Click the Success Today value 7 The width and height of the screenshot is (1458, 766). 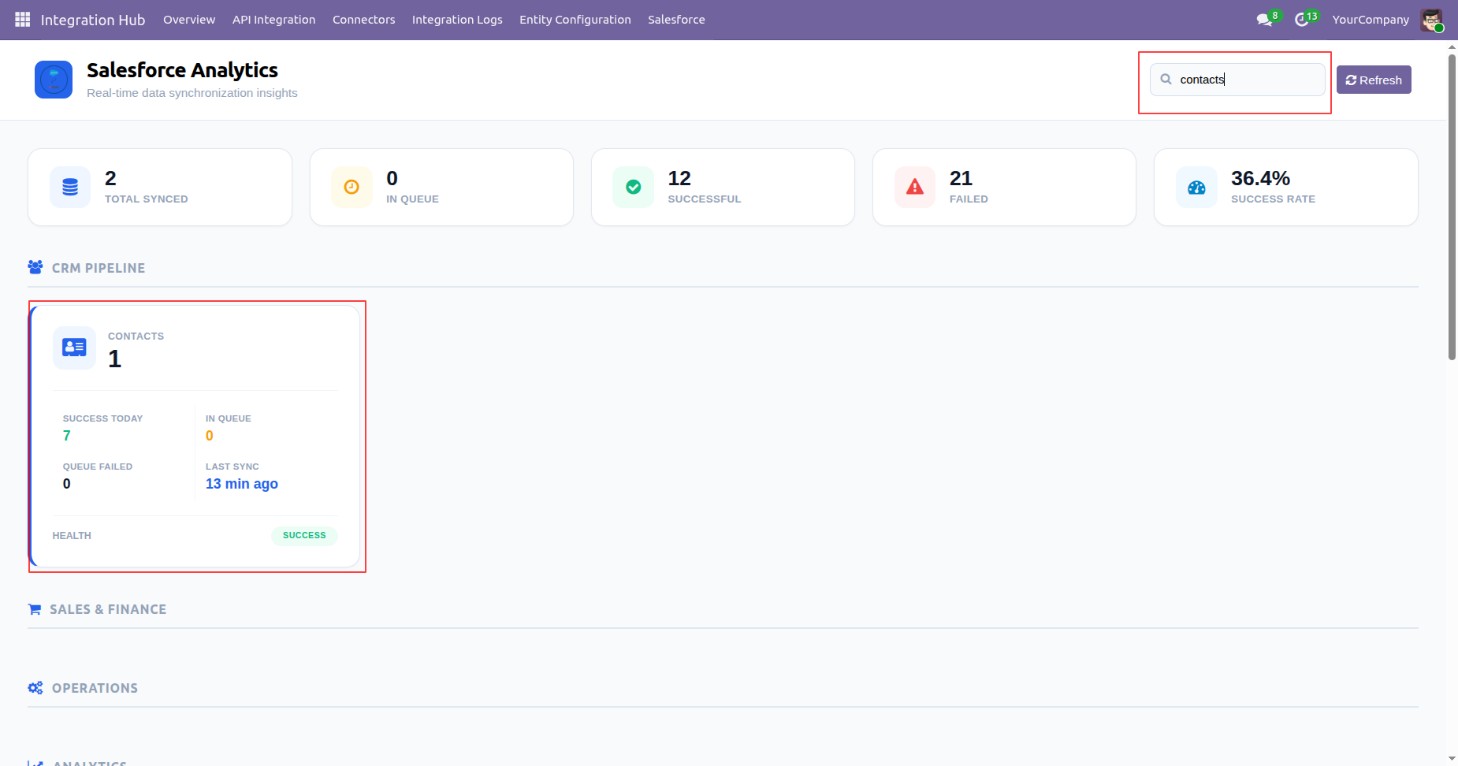[67, 436]
